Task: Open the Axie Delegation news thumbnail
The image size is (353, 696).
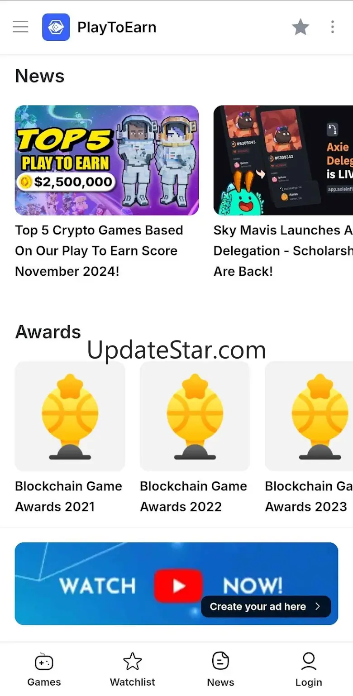Action: (x=283, y=160)
